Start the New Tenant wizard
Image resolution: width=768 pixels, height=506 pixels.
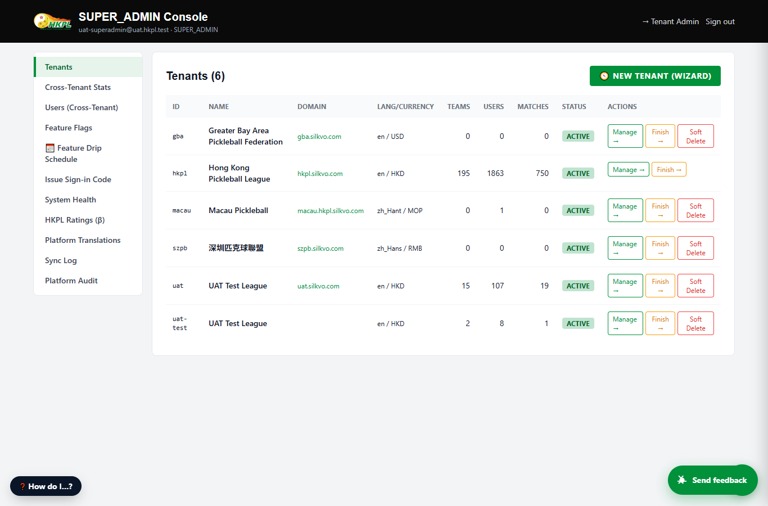click(655, 76)
